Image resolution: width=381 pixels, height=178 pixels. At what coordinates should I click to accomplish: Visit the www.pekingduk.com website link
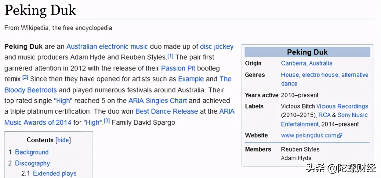tap(309, 136)
